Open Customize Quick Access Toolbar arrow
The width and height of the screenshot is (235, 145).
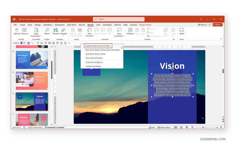(69, 43)
